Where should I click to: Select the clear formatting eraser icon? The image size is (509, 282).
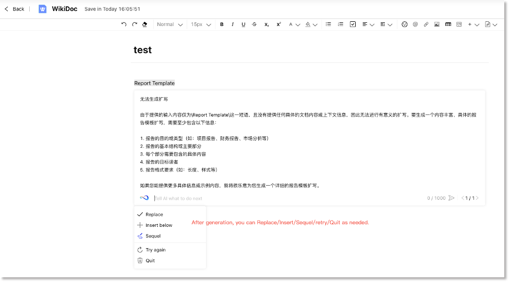coord(145,24)
